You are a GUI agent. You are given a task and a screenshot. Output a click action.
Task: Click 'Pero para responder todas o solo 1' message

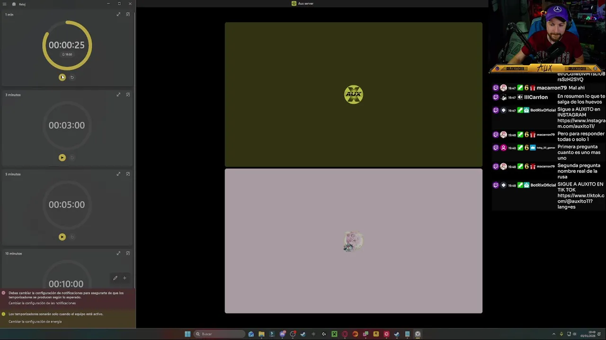click(581, 136)
